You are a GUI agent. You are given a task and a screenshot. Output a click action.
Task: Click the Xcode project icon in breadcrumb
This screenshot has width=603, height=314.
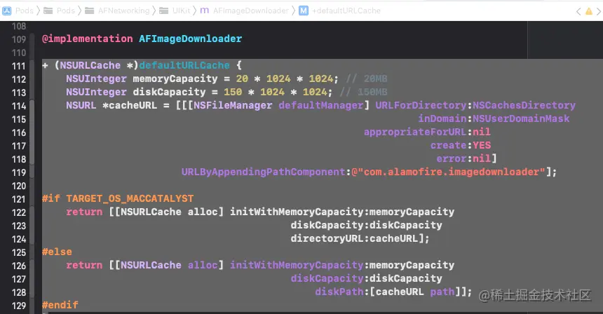point(7,11)
